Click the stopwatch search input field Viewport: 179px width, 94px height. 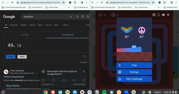tap(46, 17)
